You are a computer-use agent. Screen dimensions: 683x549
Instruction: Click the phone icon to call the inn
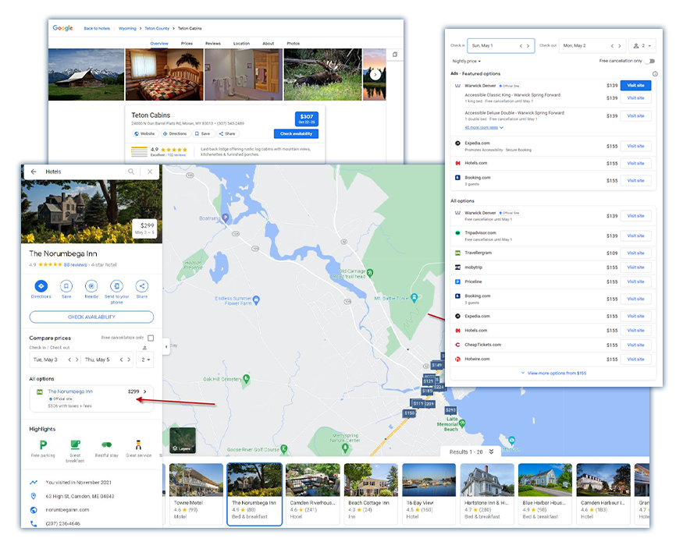pyautogui.click(x=33, y=523)
